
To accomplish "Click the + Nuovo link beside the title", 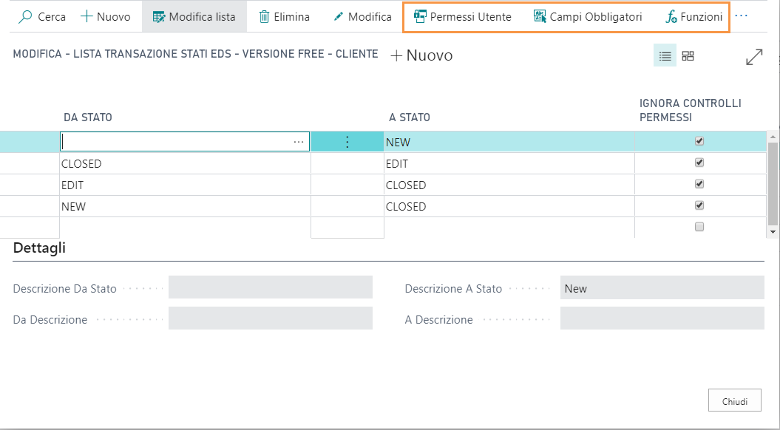I will pyautogui.click(x=421, y=55).
